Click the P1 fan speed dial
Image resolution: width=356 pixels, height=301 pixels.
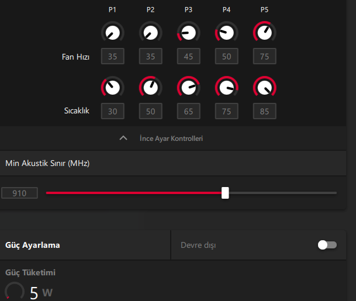click(x=113, y=33)
